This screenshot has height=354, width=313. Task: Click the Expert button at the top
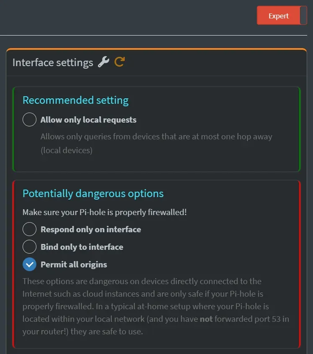point(279,15)
